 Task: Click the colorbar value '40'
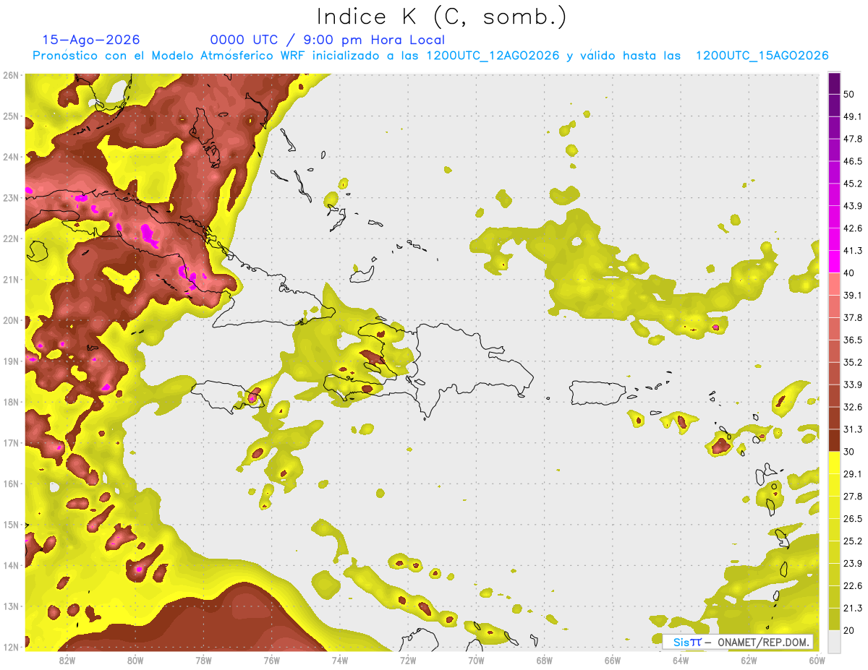(849, 272)
